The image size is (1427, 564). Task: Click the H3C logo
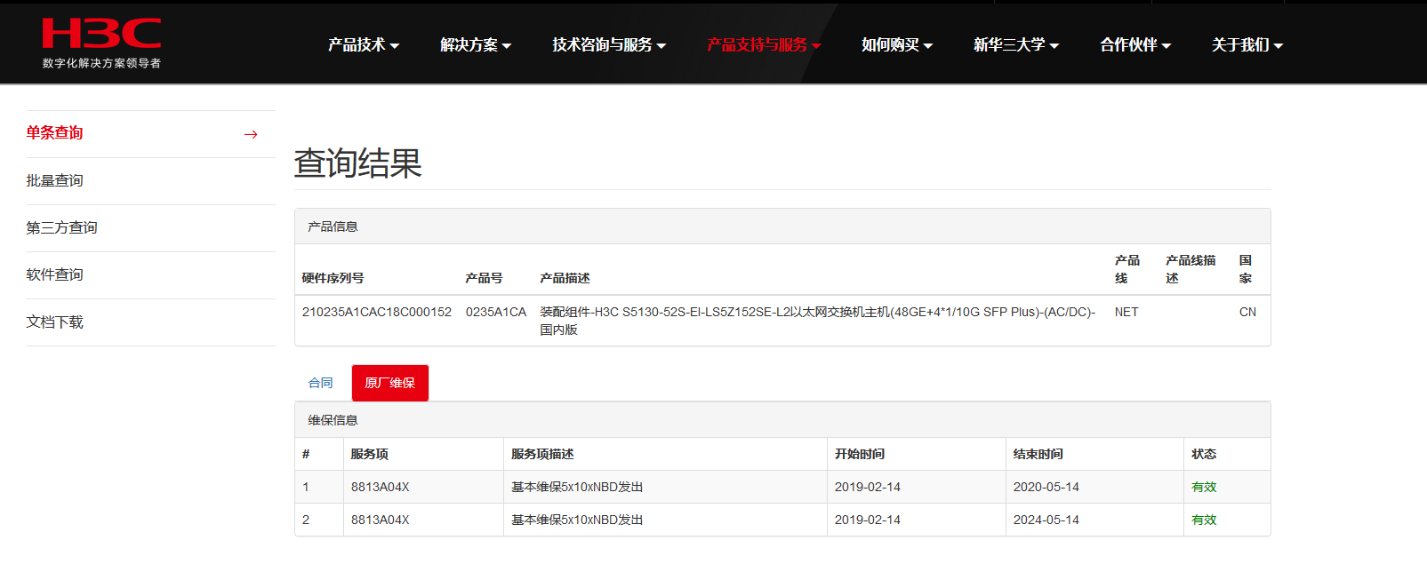click(101, 43)
